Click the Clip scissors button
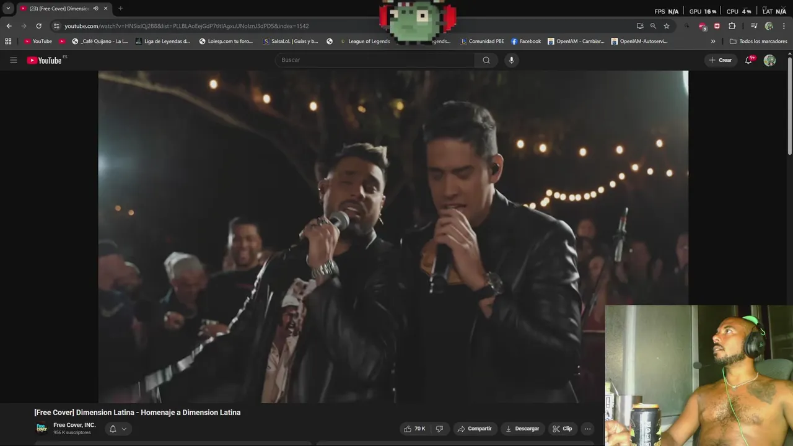793x446 pixels. coord(563,429)
